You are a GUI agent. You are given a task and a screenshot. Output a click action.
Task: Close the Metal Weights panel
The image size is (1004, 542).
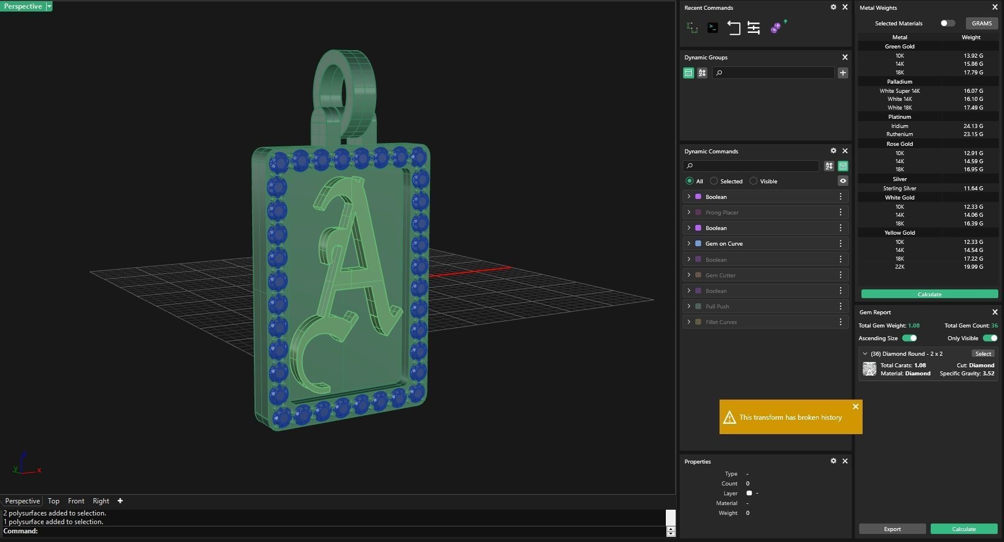tap(995, 7)
